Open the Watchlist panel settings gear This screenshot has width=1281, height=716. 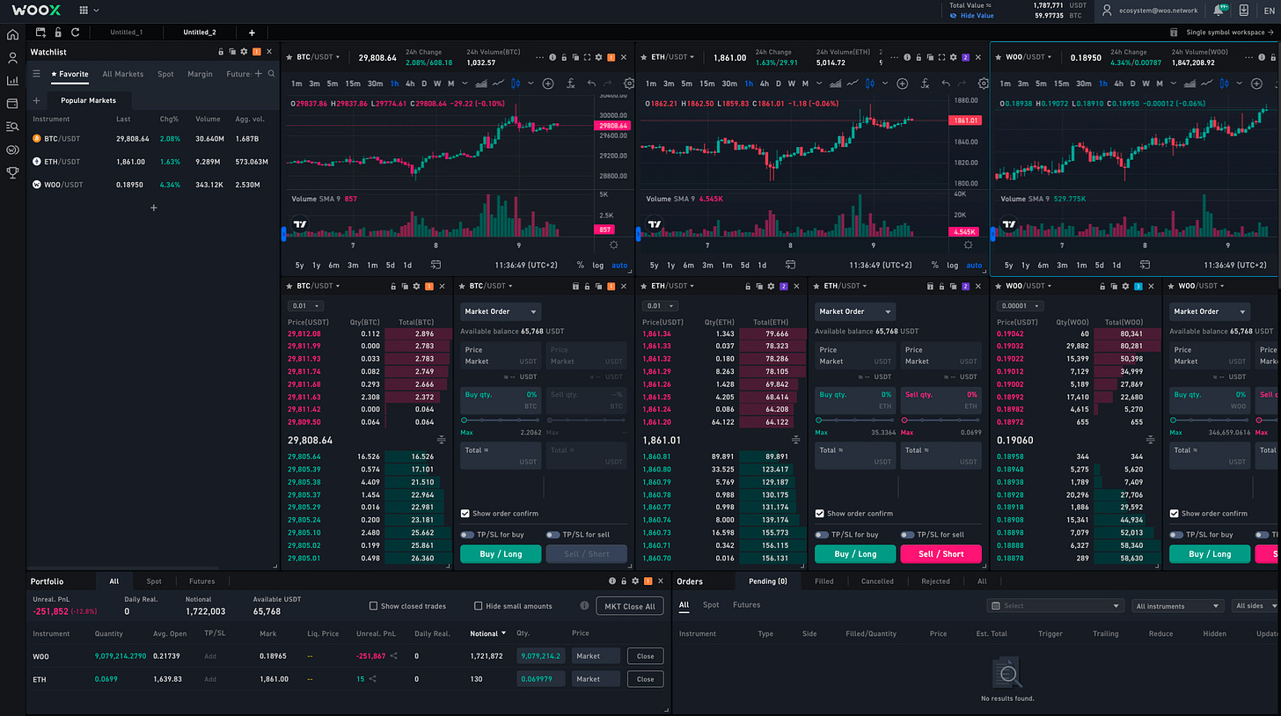(x=244, y=52)
